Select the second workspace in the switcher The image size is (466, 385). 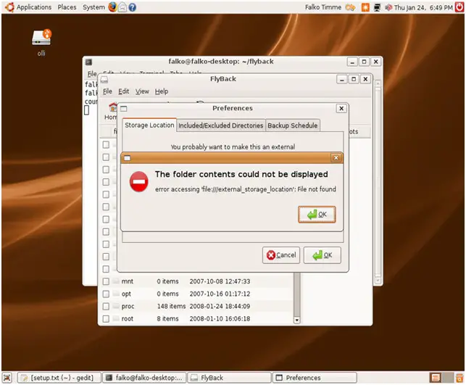[x=447, y=378]
